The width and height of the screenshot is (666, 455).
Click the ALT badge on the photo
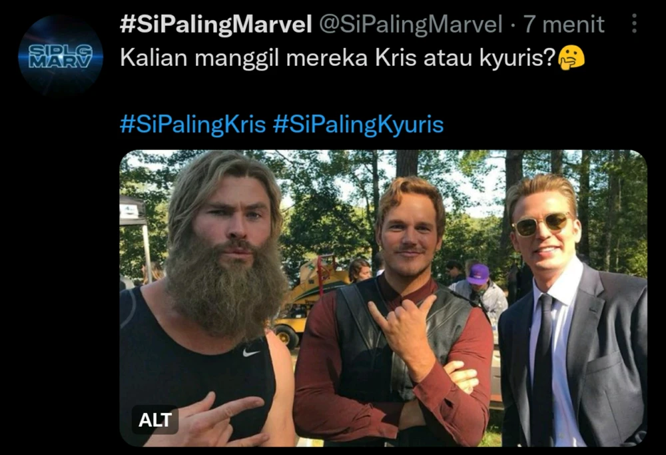click(x=155, y=420)
